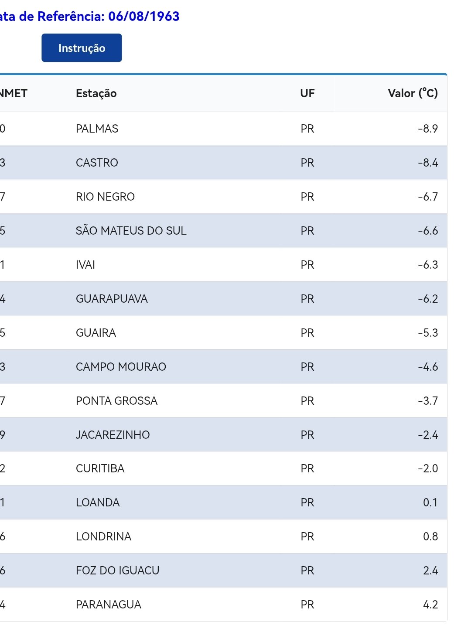Select the GUARAPUAVA station row
Image resolution: width=471 pixels, height=632 pixels.
(x=223, y=299)
